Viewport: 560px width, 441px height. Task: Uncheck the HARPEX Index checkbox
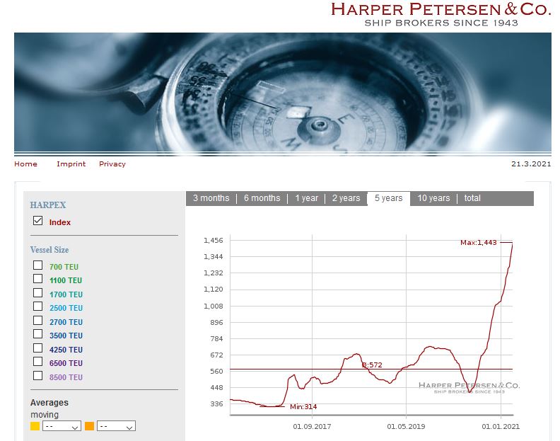(38, 222)
